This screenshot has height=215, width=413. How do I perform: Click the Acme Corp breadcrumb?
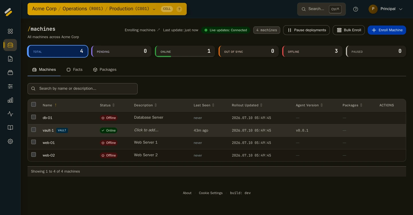click(x=44, y=9)
